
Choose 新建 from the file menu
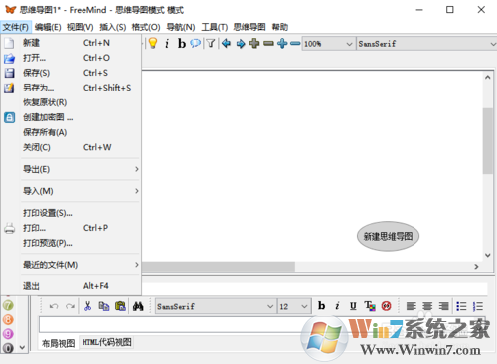(72, 43)
